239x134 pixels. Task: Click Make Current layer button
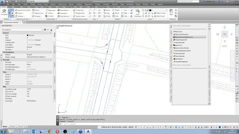160,13
